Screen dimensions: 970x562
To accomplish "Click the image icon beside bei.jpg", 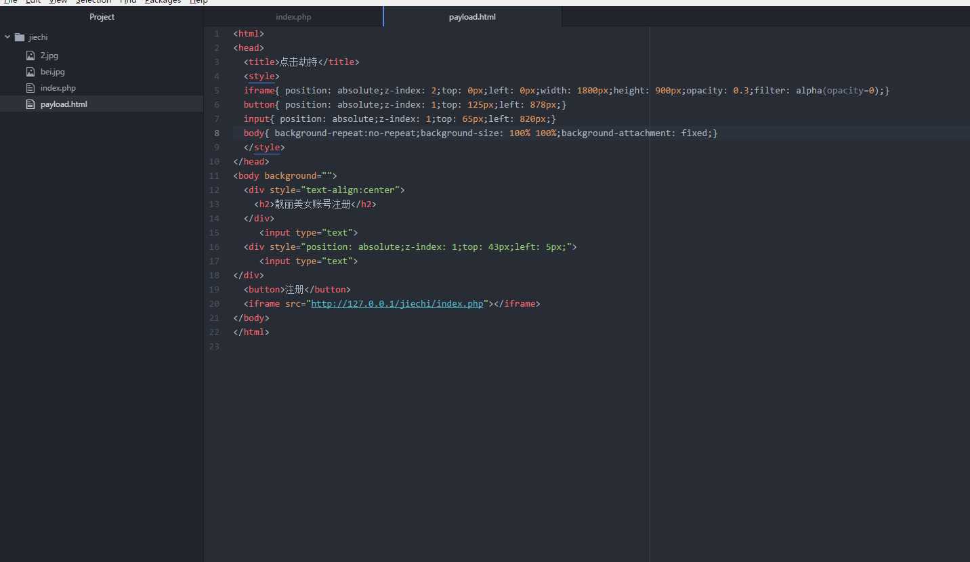I will pos(30,72).
